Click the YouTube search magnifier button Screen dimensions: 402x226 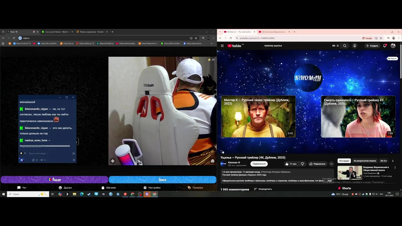[345, 46]
